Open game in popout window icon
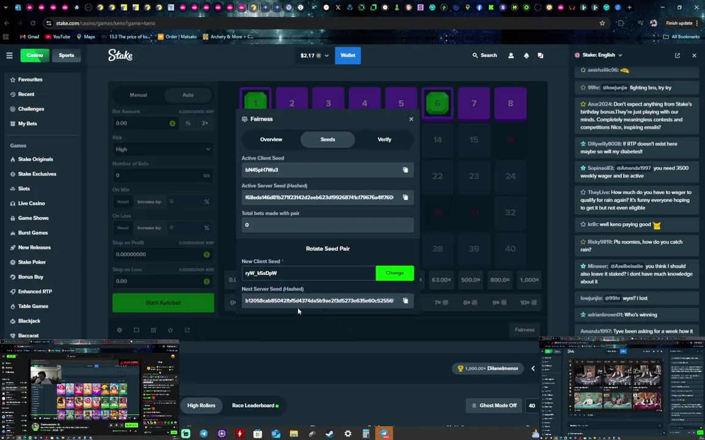The height and width of the screenshot is (440, 705). click(x=187, y=330)
